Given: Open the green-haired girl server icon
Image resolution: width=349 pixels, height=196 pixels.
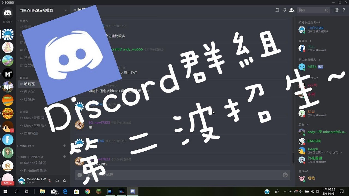Looking at the screenshot, I should point(8,153).
